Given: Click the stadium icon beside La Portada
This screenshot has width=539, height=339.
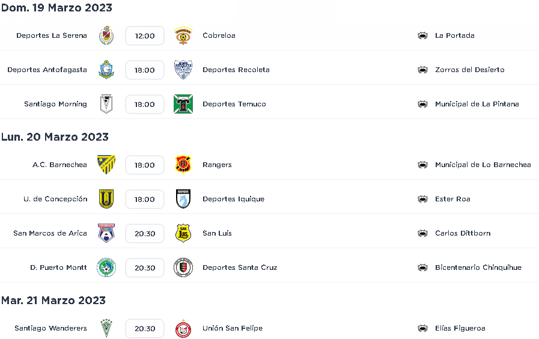Looking at the screenshot, I should pyautogui.click(x=422, y=35).
